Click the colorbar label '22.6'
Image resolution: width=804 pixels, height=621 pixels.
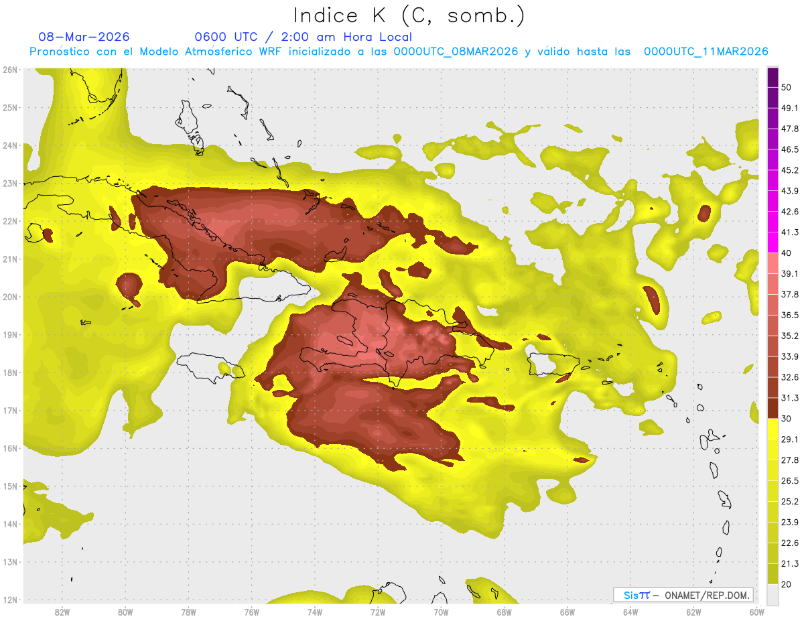(789, 543)
